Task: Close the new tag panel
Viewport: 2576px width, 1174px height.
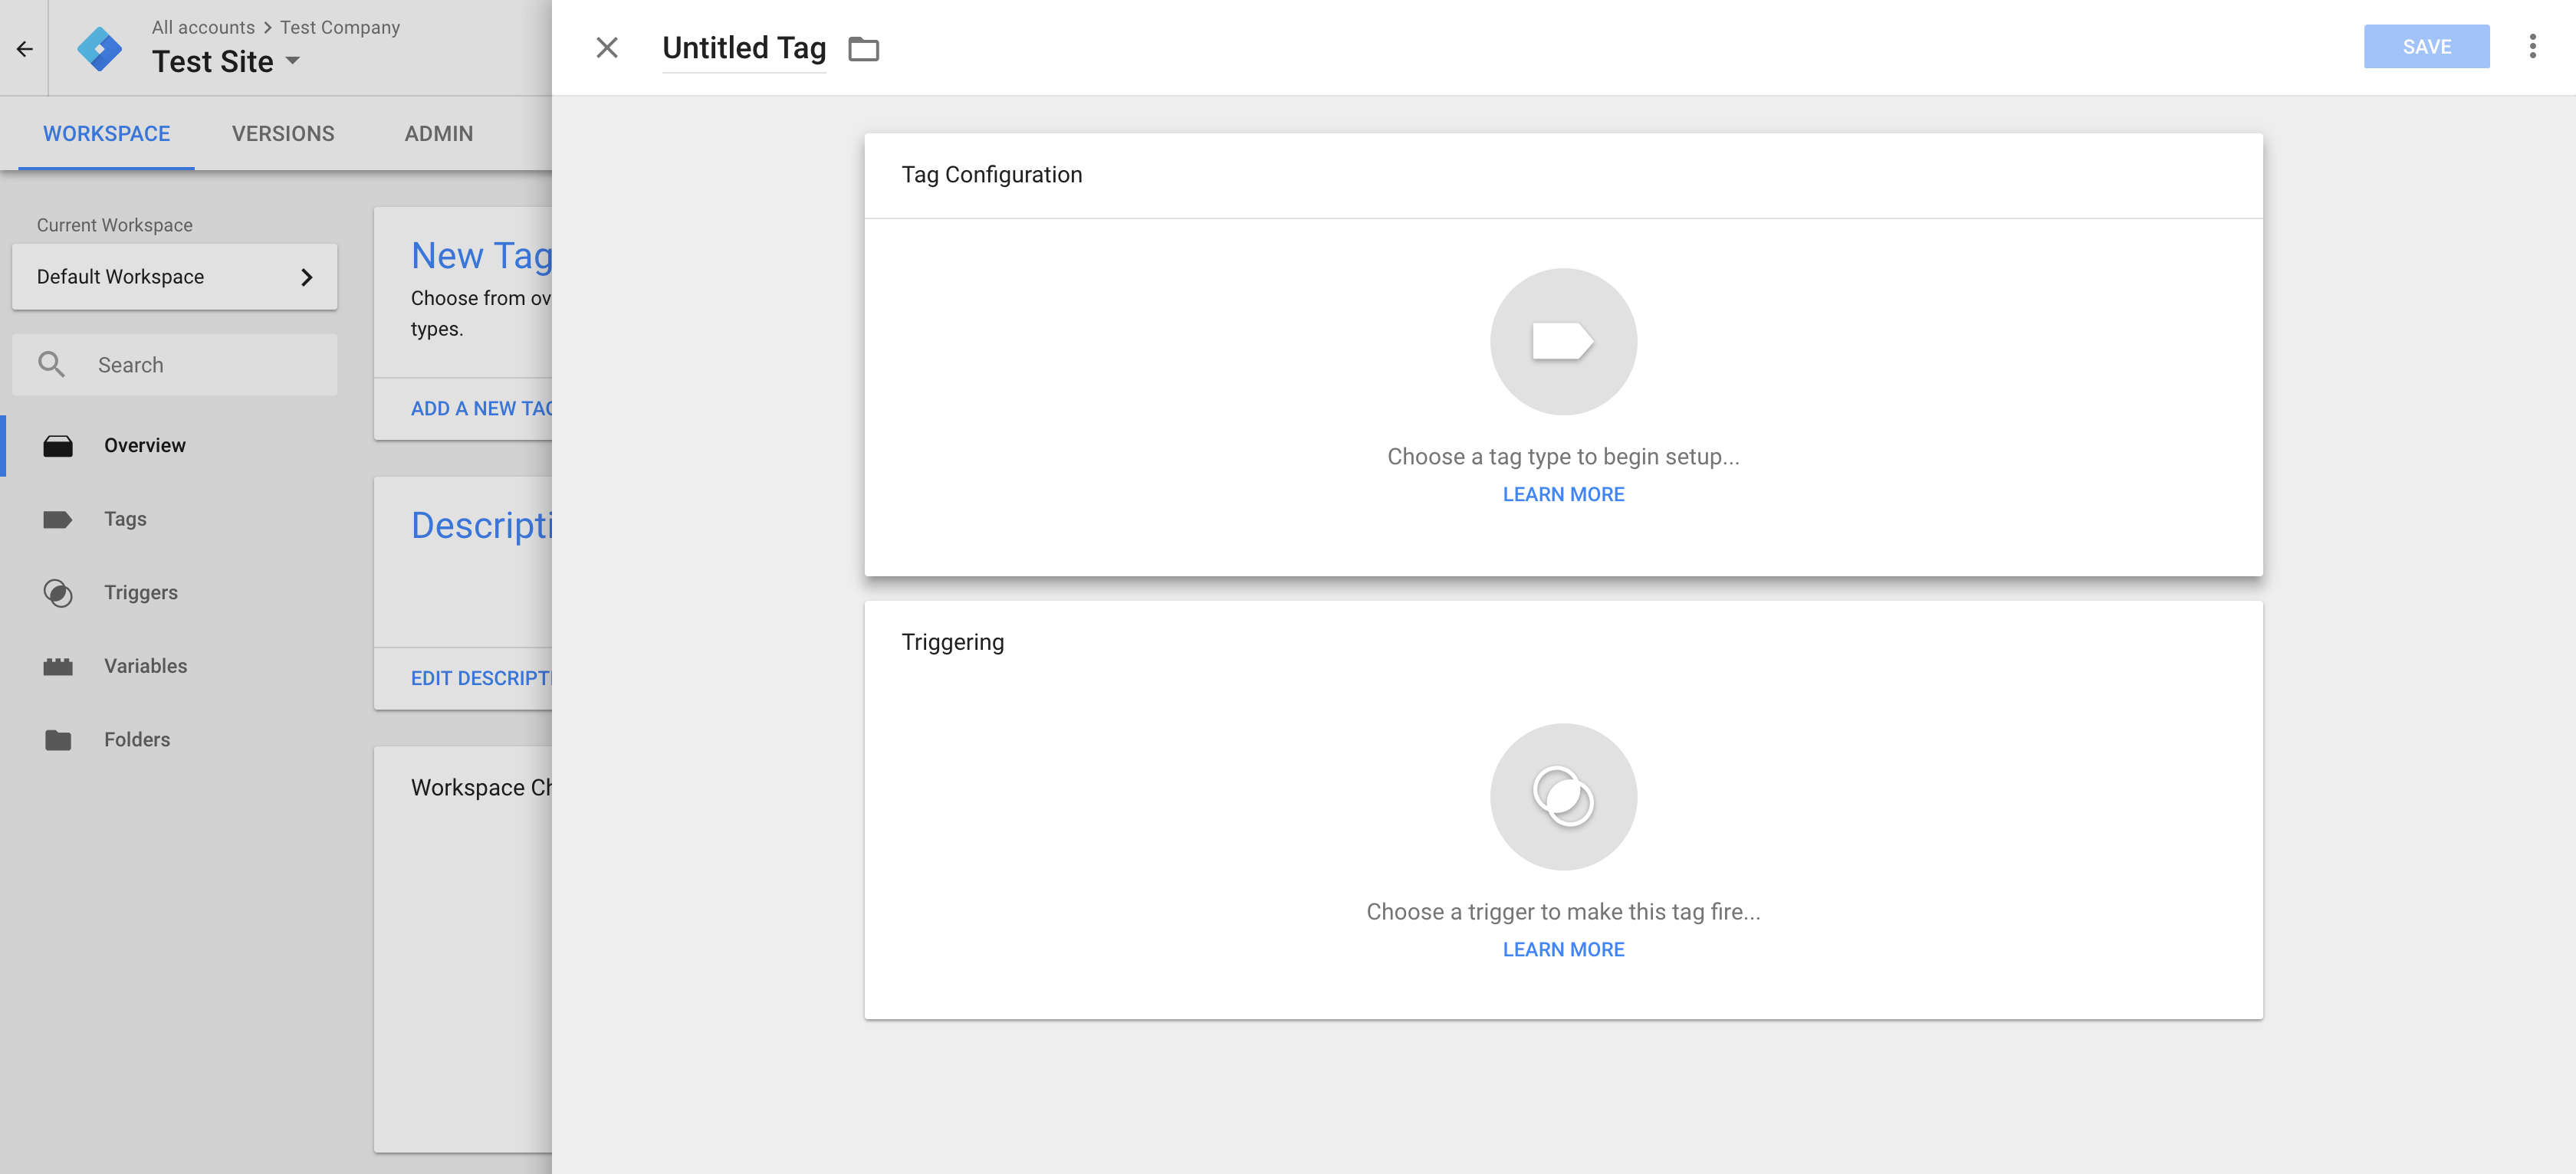Action: pos(606,46)
